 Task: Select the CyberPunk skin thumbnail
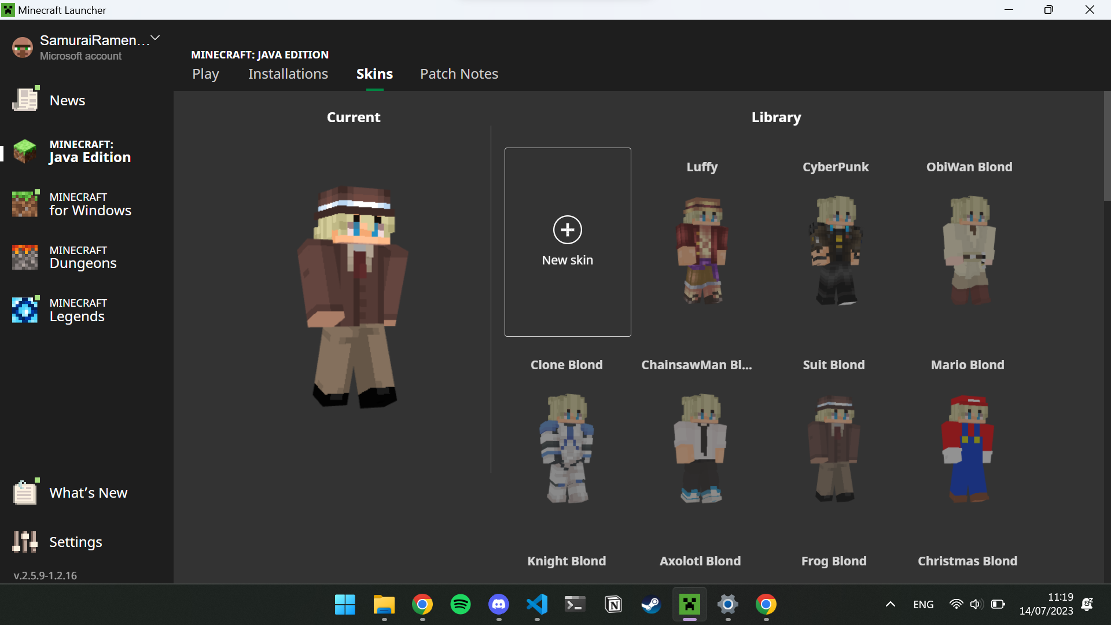pyautogui.click(x=836, y=250)
